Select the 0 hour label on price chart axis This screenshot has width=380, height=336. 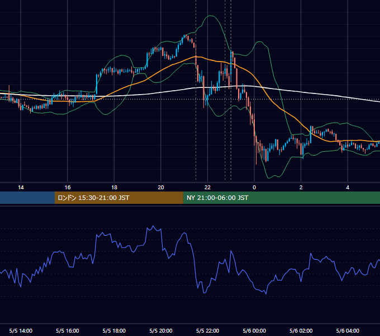[x=254, y=188]
